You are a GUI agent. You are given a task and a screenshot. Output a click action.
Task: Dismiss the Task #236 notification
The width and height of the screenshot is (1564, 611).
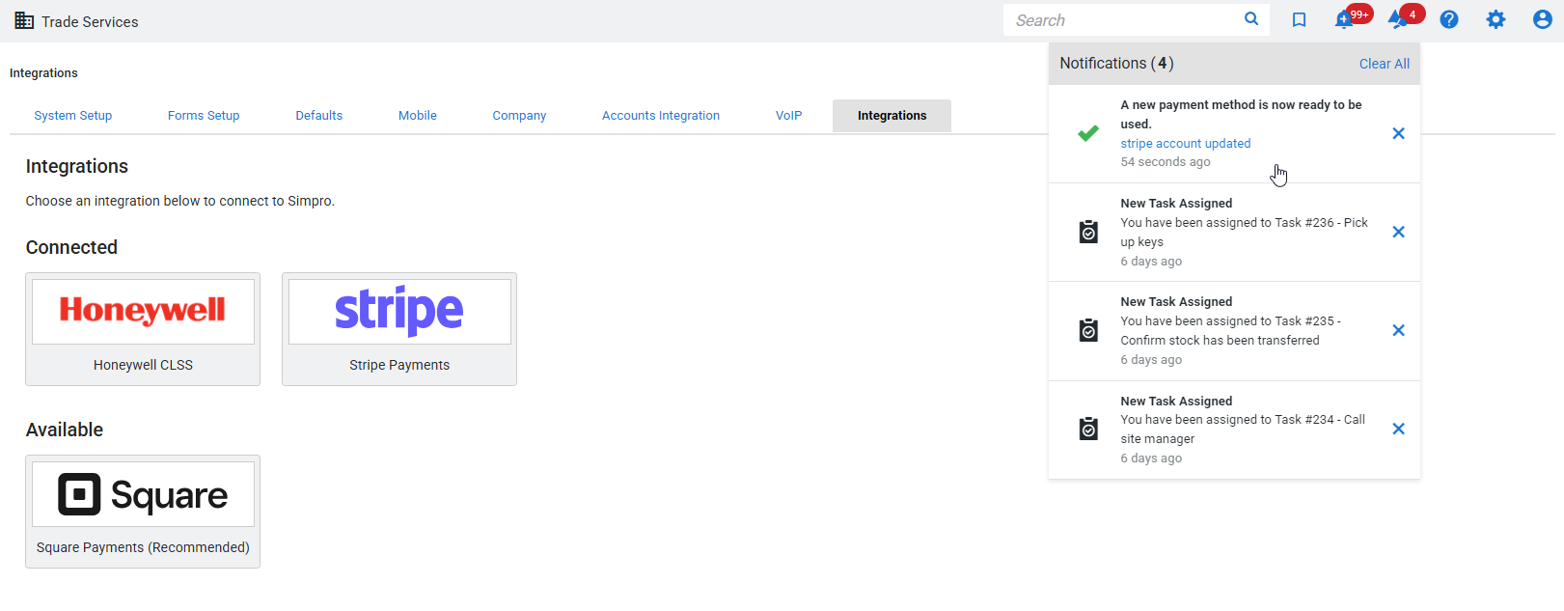1398,232
